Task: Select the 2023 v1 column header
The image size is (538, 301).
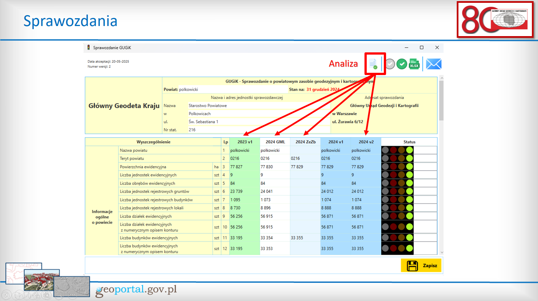Action: pyautogui.click(x=244, y=142)
